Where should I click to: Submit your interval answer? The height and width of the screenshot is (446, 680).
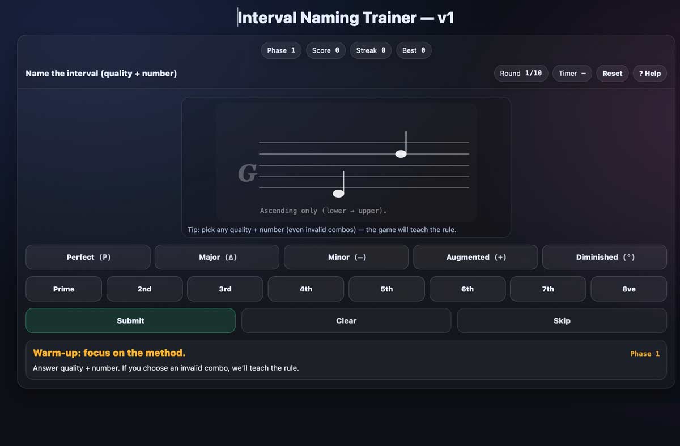[x=130, y=320]
